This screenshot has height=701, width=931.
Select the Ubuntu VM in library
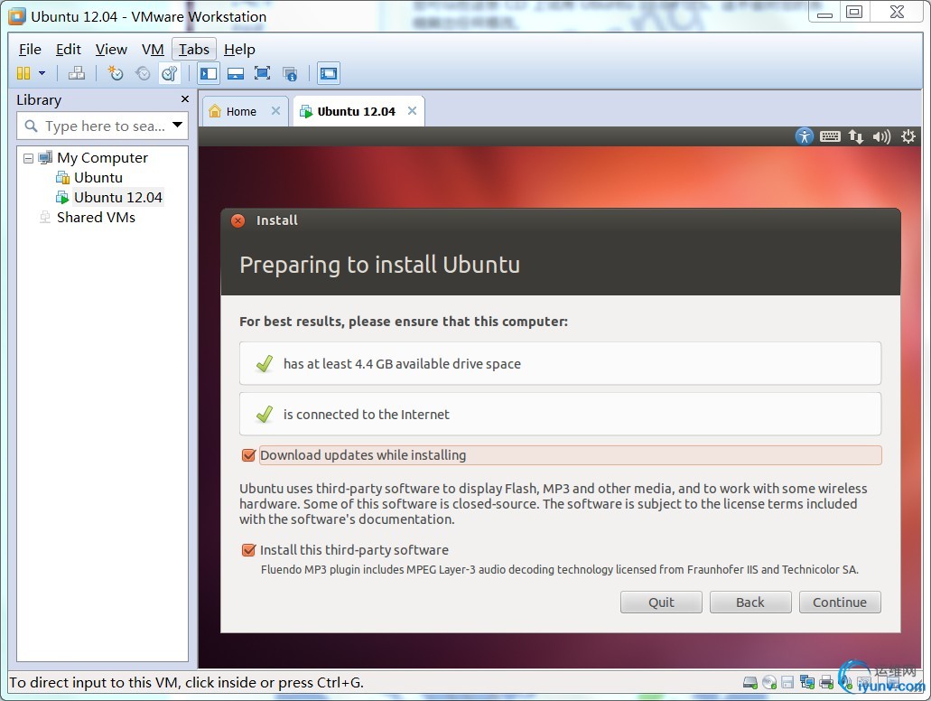click(98, 178)
